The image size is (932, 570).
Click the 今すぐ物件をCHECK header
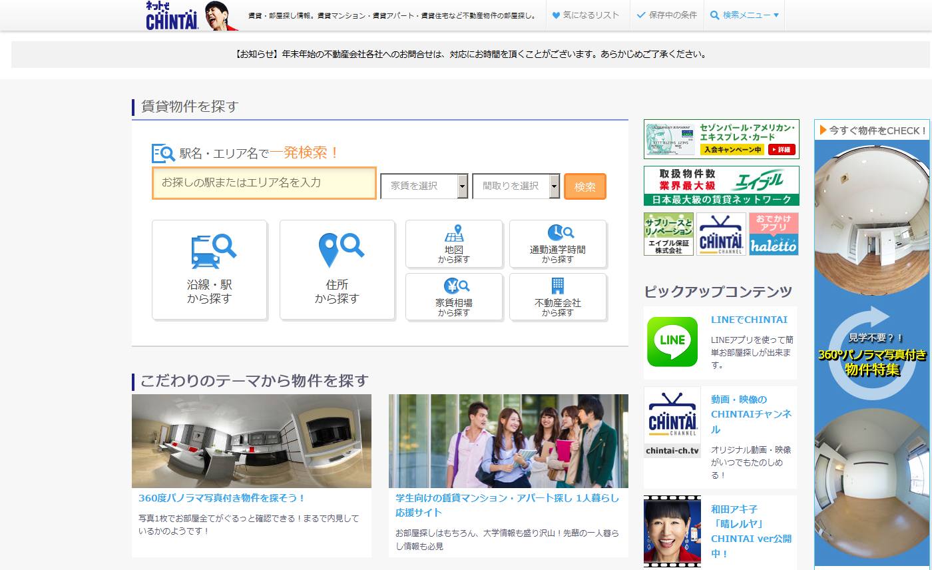872,131
